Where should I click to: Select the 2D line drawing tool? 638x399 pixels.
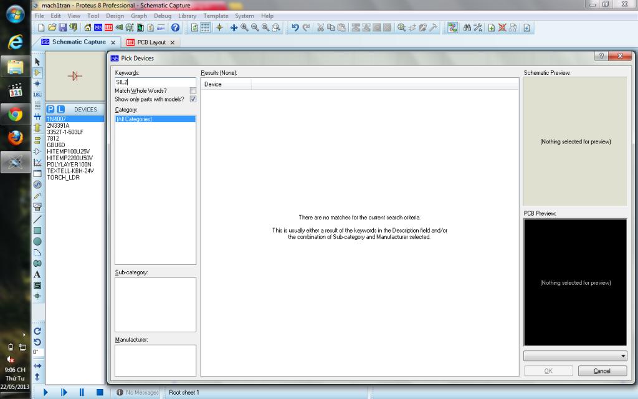click(x=37, y=219)
